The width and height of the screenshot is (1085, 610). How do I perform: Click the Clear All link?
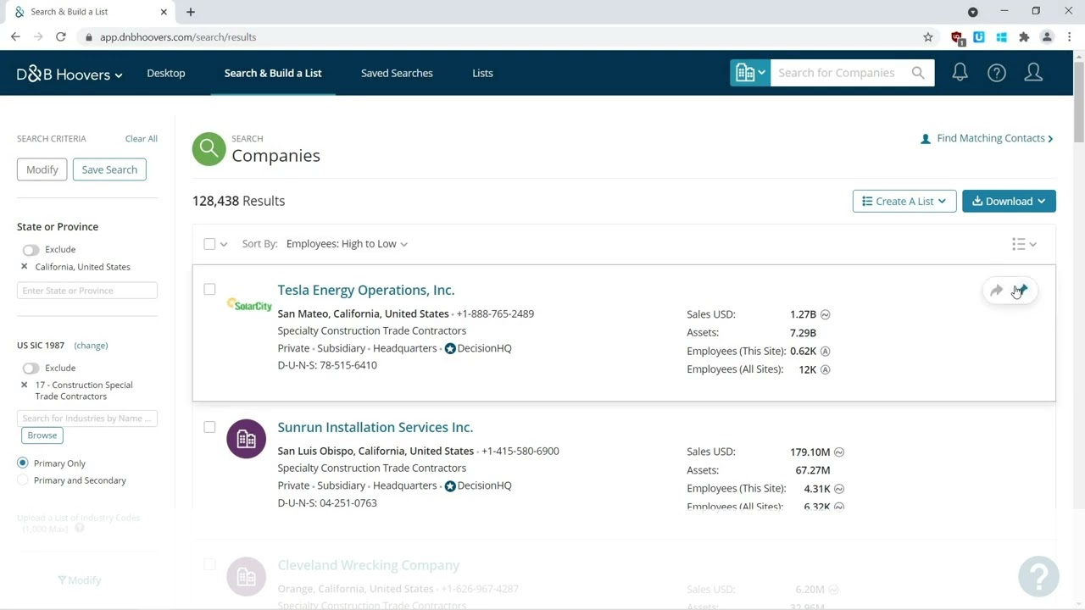click(x=142, y=139)
